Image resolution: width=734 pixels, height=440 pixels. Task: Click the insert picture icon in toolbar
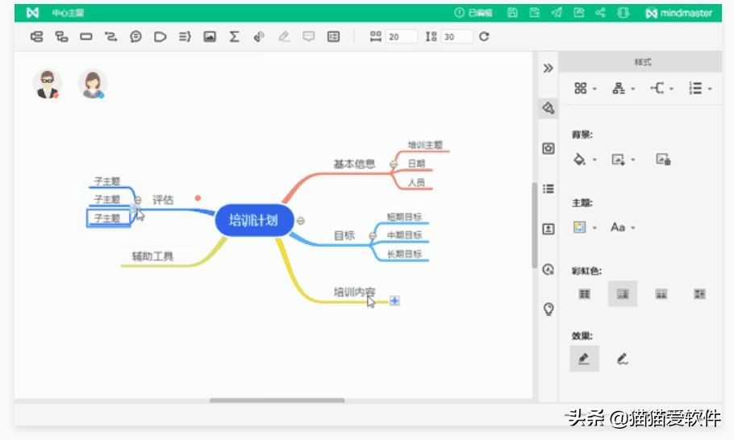point(210,36)
